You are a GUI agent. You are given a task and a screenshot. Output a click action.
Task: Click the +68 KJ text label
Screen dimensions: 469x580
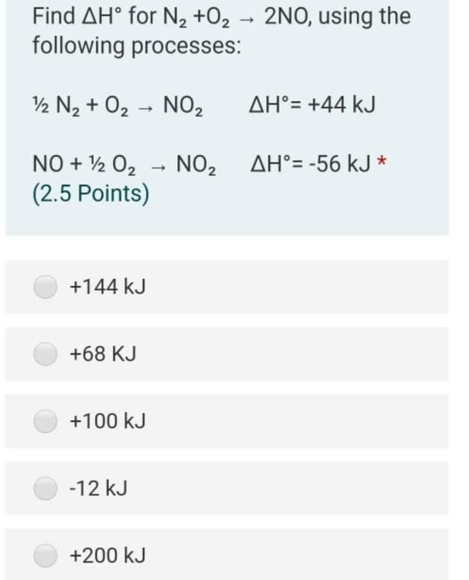[x=104, y=353]
